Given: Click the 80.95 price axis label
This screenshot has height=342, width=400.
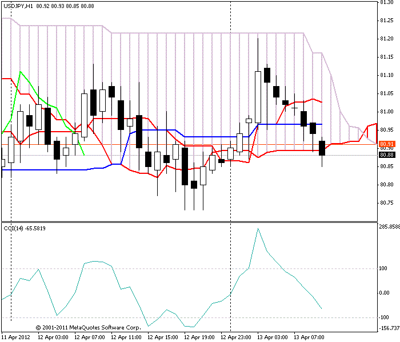Looking at the screenshot, I should (x=387, y=130).
